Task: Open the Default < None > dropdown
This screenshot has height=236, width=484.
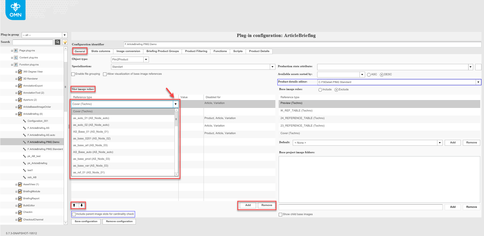Action: point(440,143)
